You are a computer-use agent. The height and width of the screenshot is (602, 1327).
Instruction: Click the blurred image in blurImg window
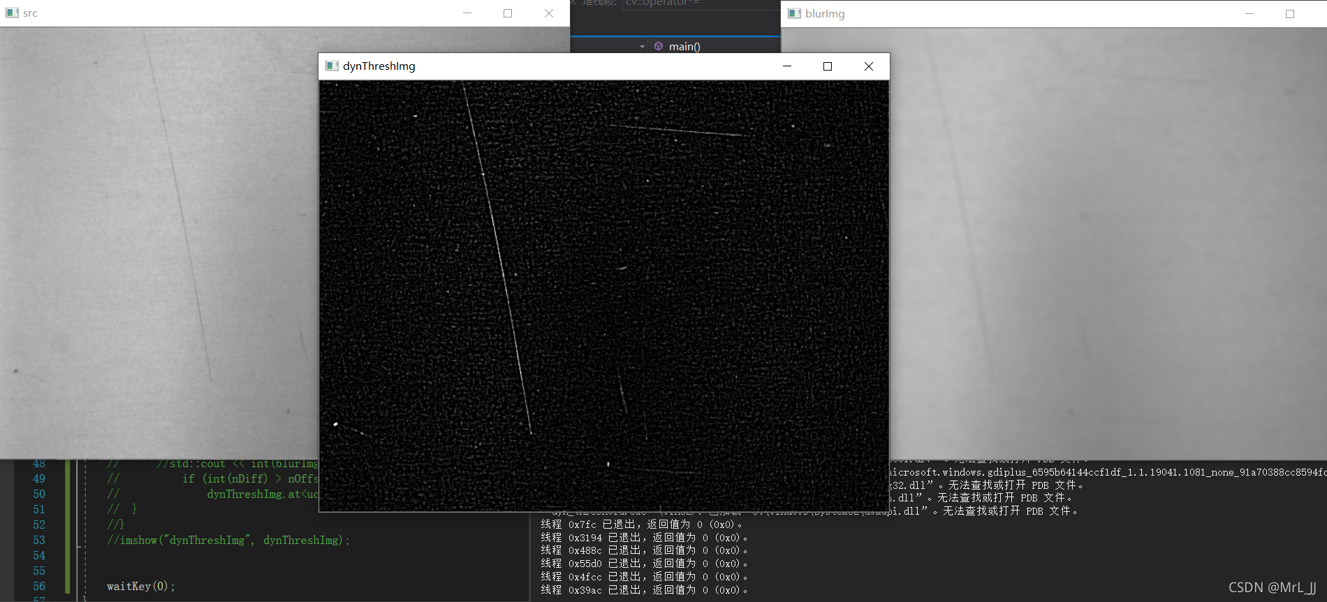click(x=1108, y=243)
